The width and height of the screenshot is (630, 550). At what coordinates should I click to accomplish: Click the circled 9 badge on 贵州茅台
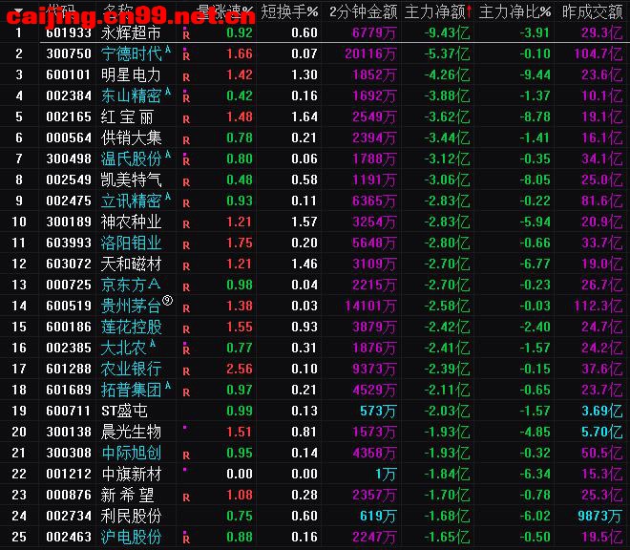168,301
